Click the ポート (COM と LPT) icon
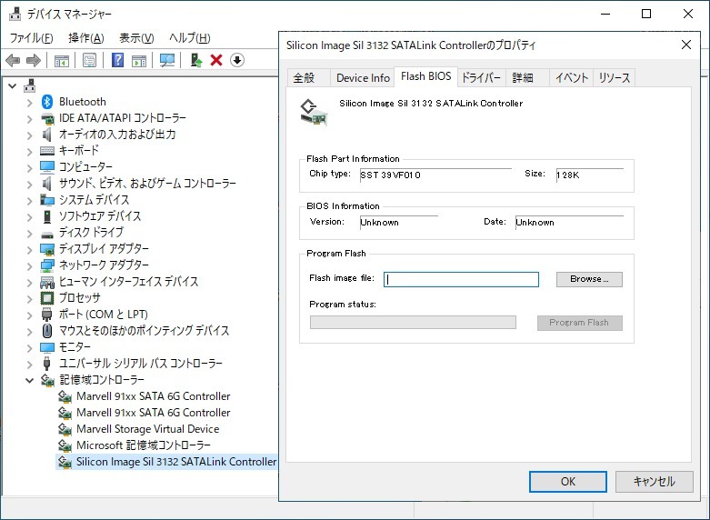The image size is (710, 520). pos(47,315)
